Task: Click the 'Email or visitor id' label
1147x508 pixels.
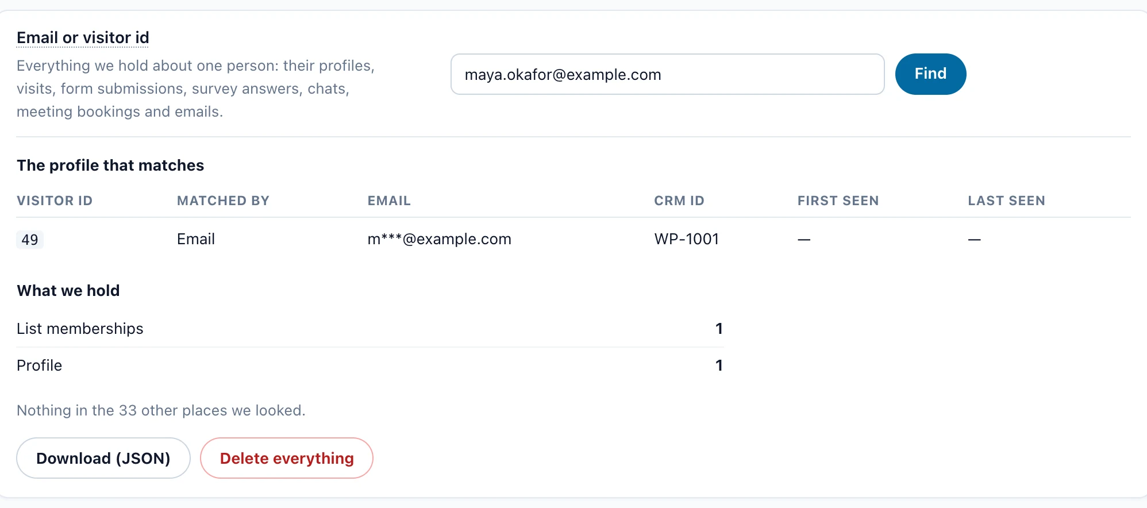Action: click(83, 38)
